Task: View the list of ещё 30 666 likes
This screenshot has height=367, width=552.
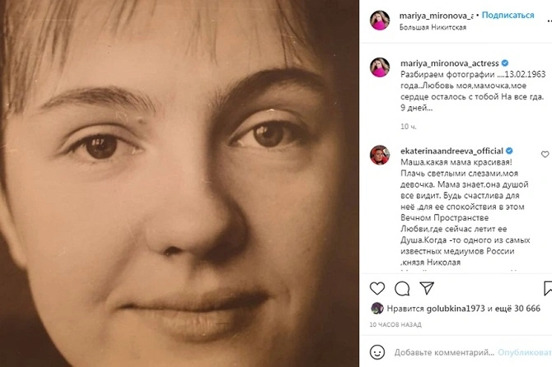Action: [x=517, y=308]
